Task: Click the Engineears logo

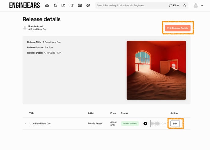Action: [24, 5]
